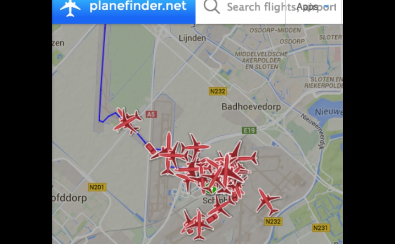Select the plane on the blue flight track

click(128, 121)
